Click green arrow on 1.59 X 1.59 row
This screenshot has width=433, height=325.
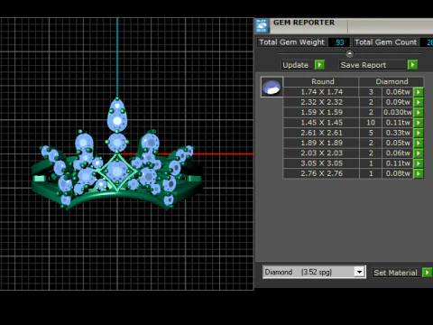(419, 113)
